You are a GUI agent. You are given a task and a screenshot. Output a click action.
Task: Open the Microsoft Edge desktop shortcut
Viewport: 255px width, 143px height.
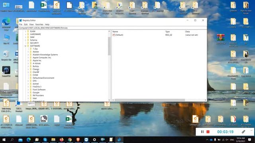[x=6, y=24]
